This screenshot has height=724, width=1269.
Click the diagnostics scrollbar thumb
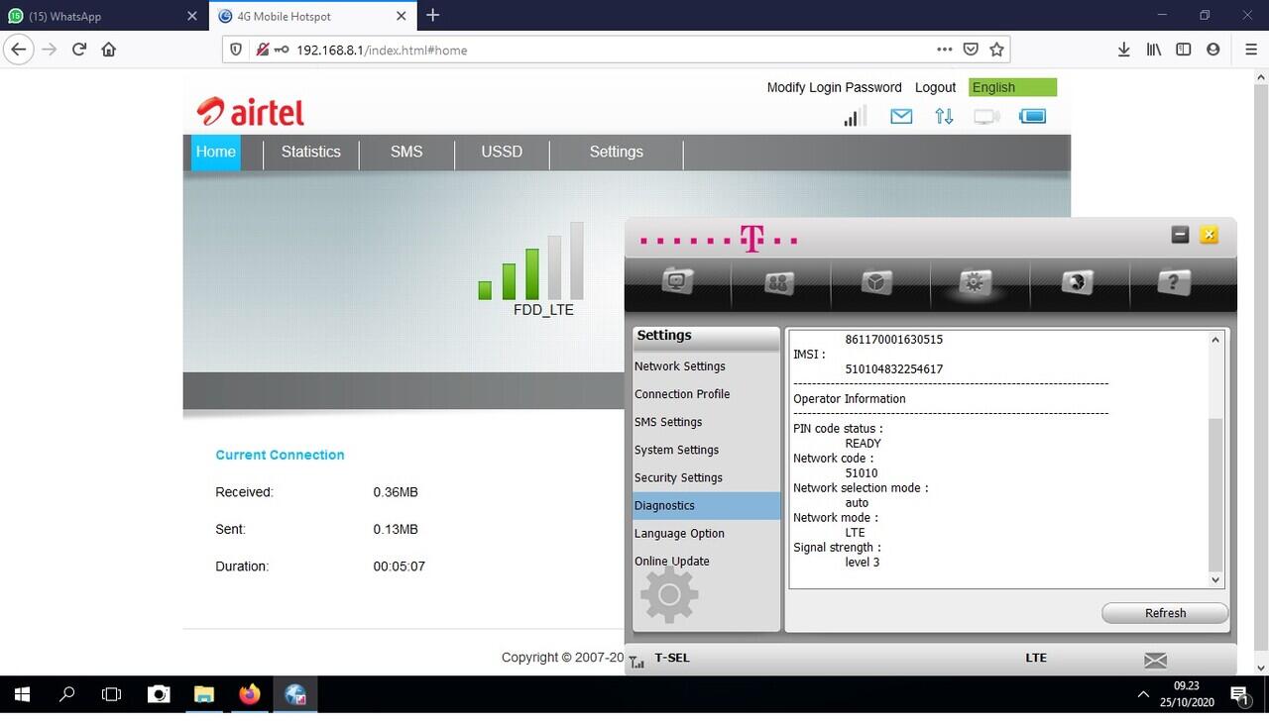pos(1215,494)
